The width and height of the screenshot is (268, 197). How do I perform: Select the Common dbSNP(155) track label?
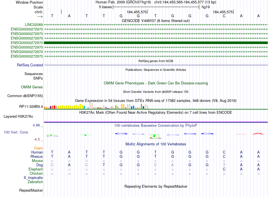click(x=25, y=96)
